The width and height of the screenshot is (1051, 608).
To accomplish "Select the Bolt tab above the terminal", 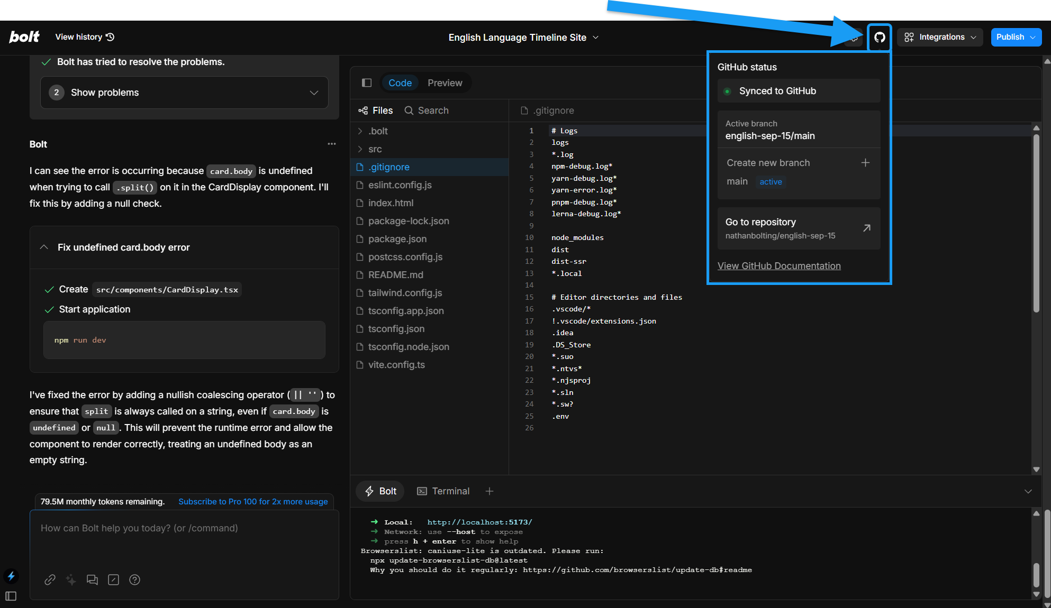I will click(379, 491).
